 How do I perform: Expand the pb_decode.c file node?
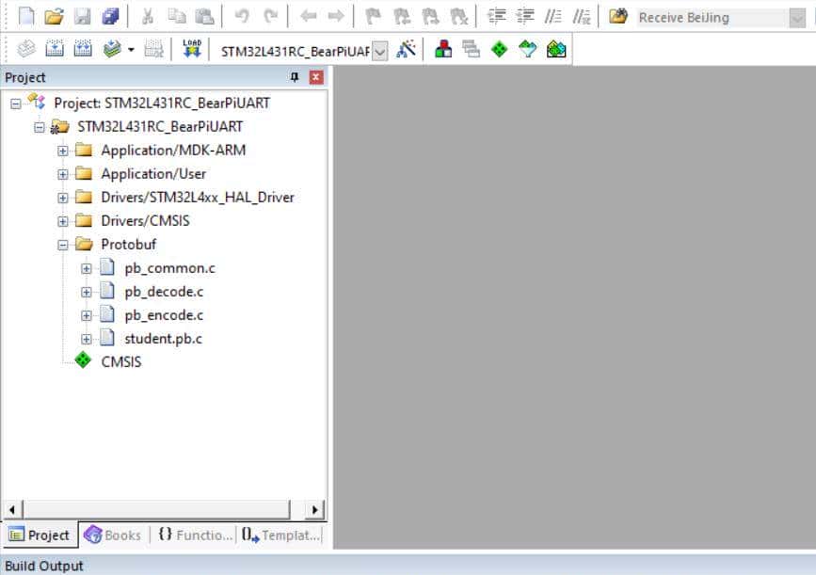[87, 292]
